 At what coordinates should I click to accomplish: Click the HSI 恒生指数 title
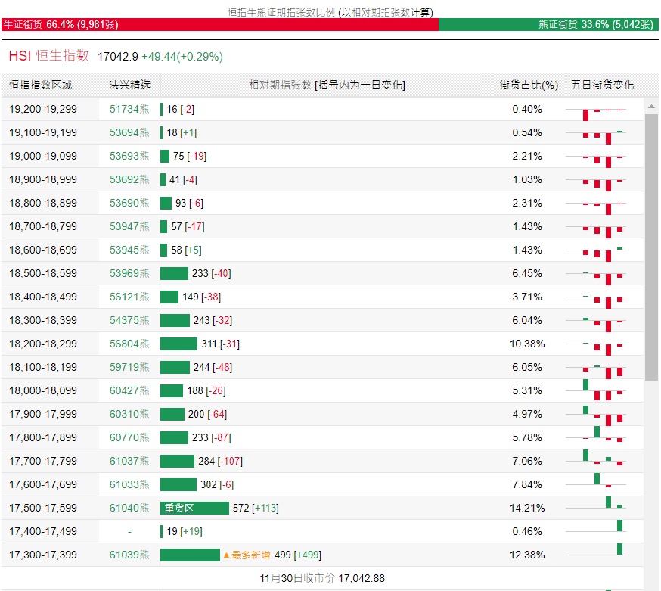click(49, 56)
